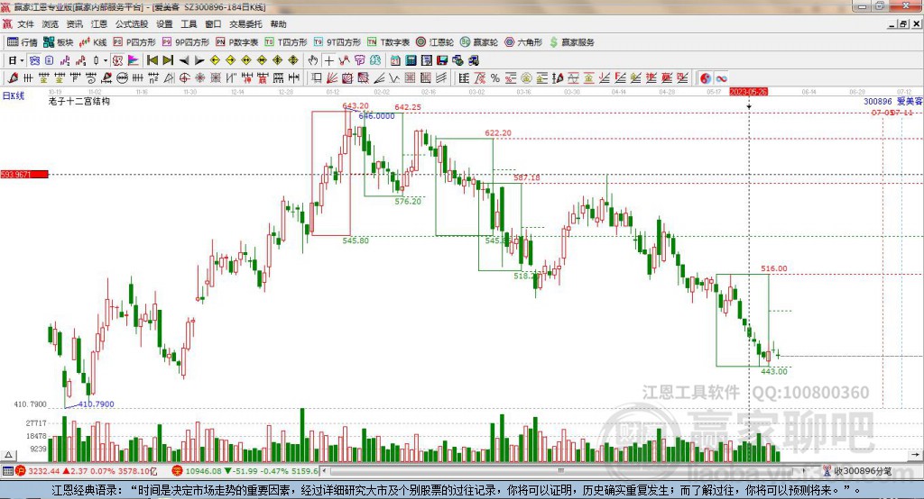
Task: Step chart right with black arrow
Action: (199, 60)
